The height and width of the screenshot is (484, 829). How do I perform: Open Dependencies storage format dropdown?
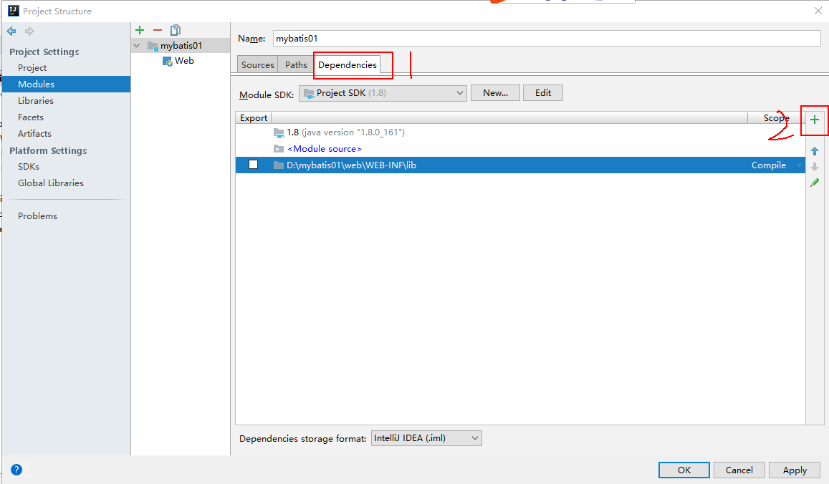click(x=426, y=438)
